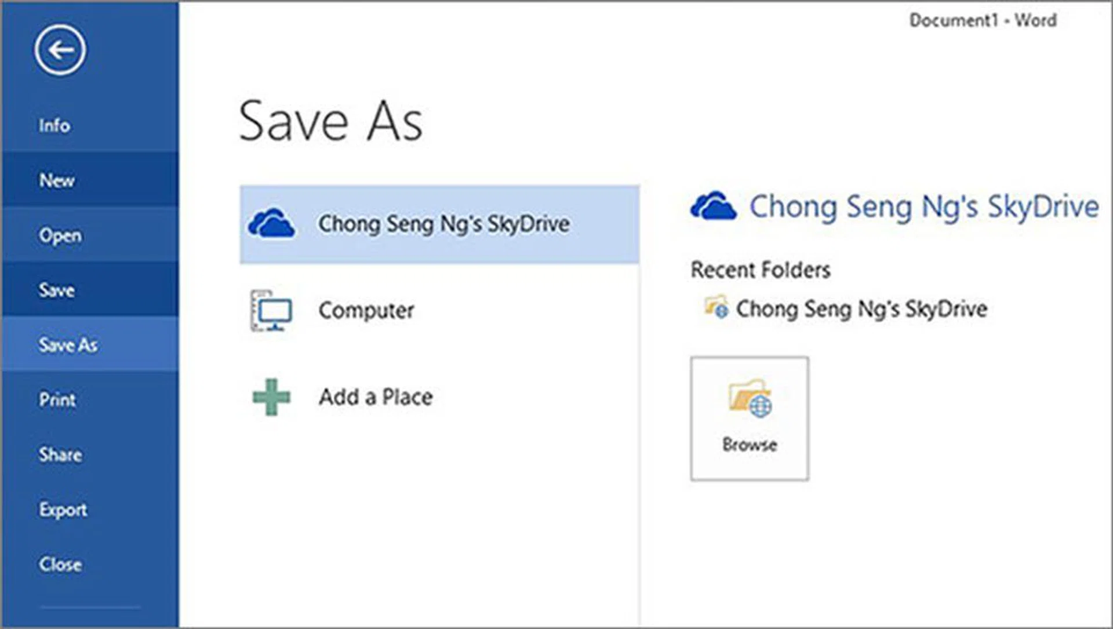Image resolution: width=1113 pixels, height=629 pixels.
Task: Select New in the sidebar
Action: tap(57, 180)
